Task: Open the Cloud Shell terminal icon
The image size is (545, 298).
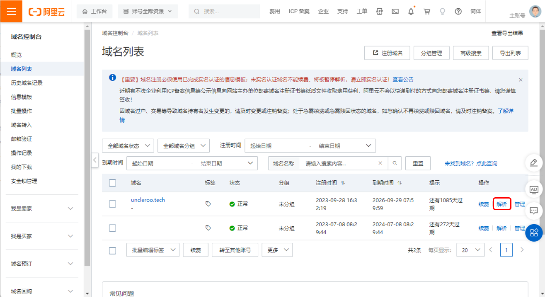Action: pos(395,12)
